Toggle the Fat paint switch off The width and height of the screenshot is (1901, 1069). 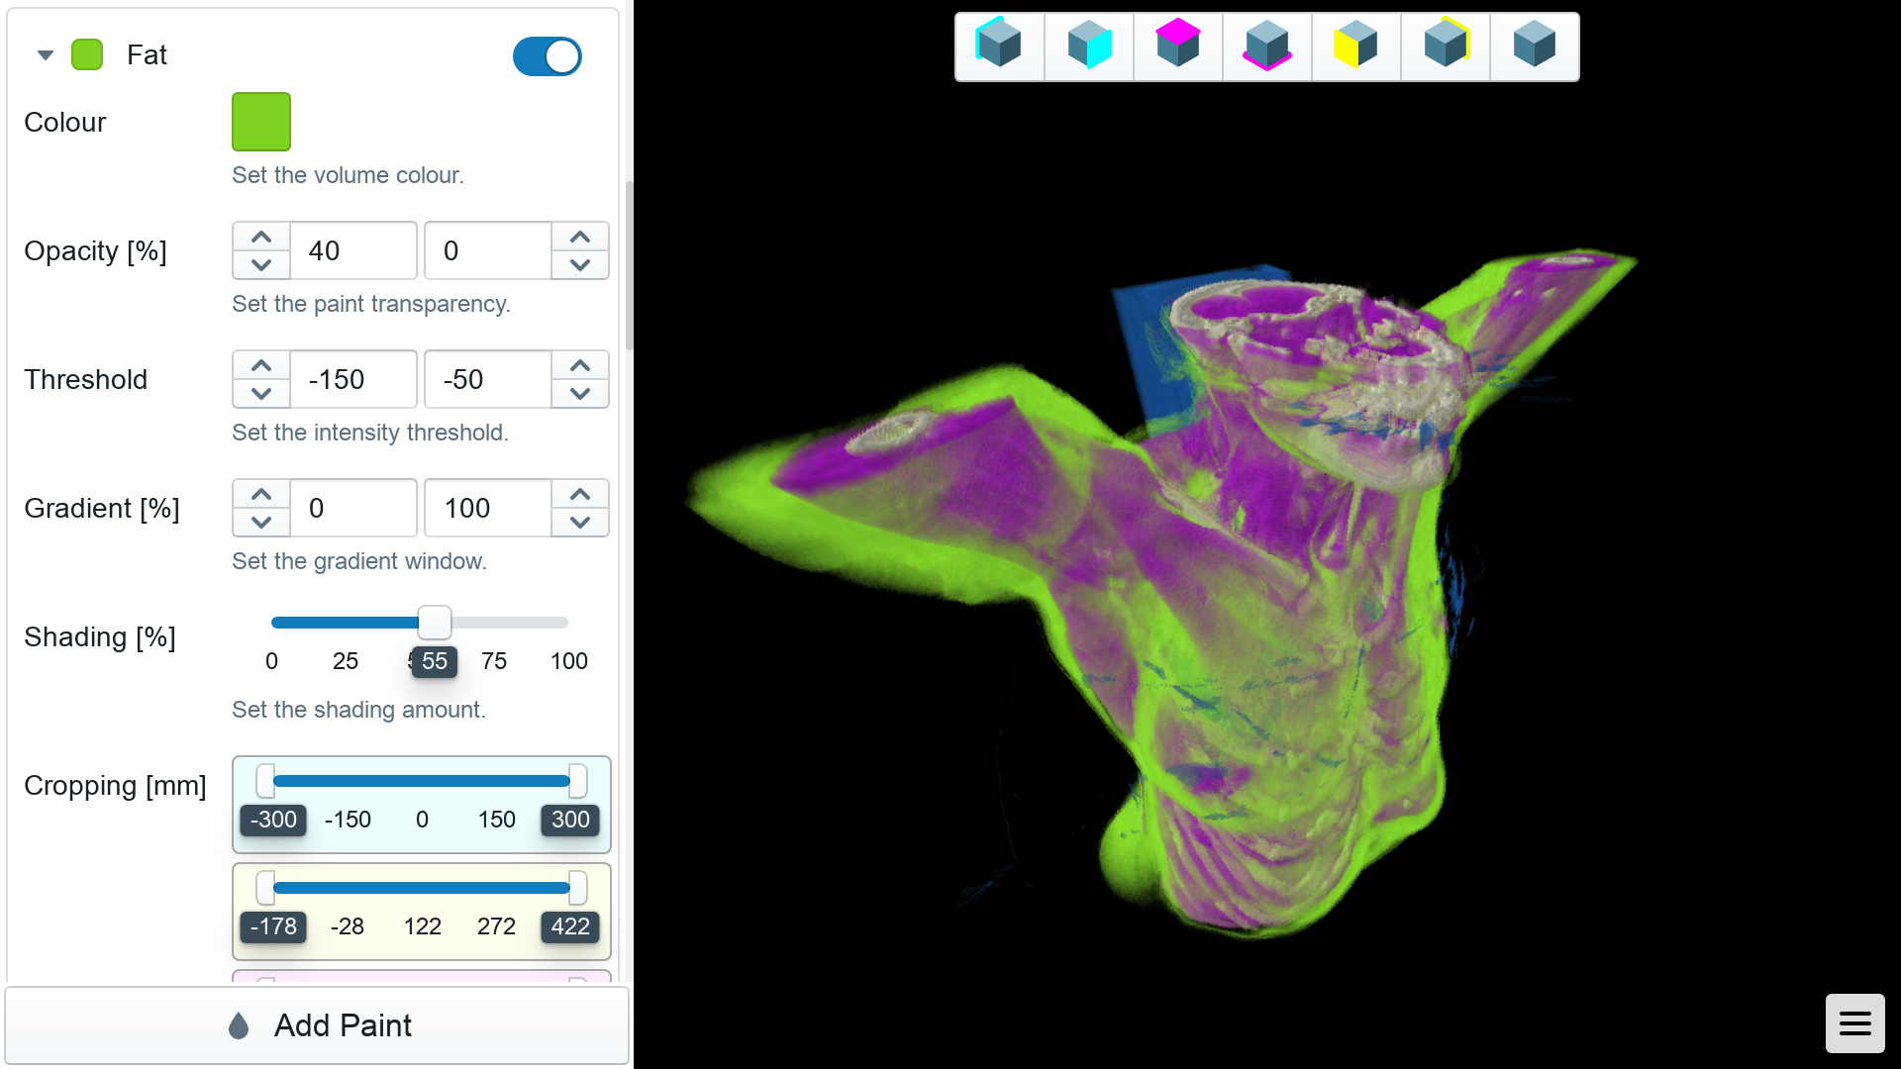[547, 56]
